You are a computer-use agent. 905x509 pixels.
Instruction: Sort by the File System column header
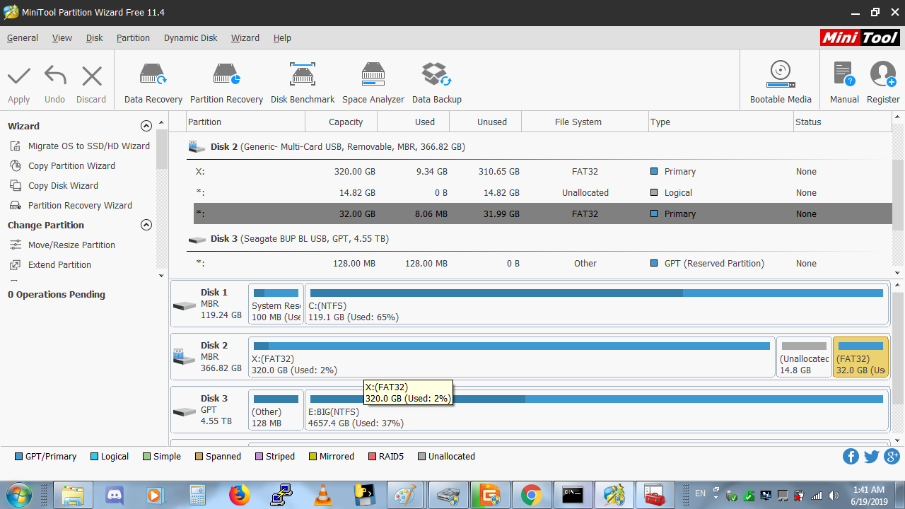tap(585, 122)
